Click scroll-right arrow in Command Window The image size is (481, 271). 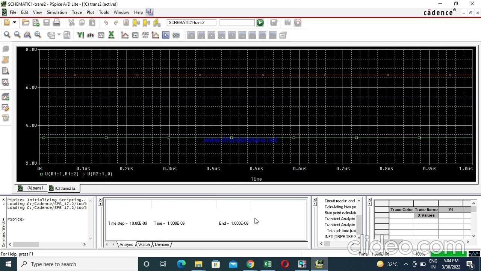(84, 244)
